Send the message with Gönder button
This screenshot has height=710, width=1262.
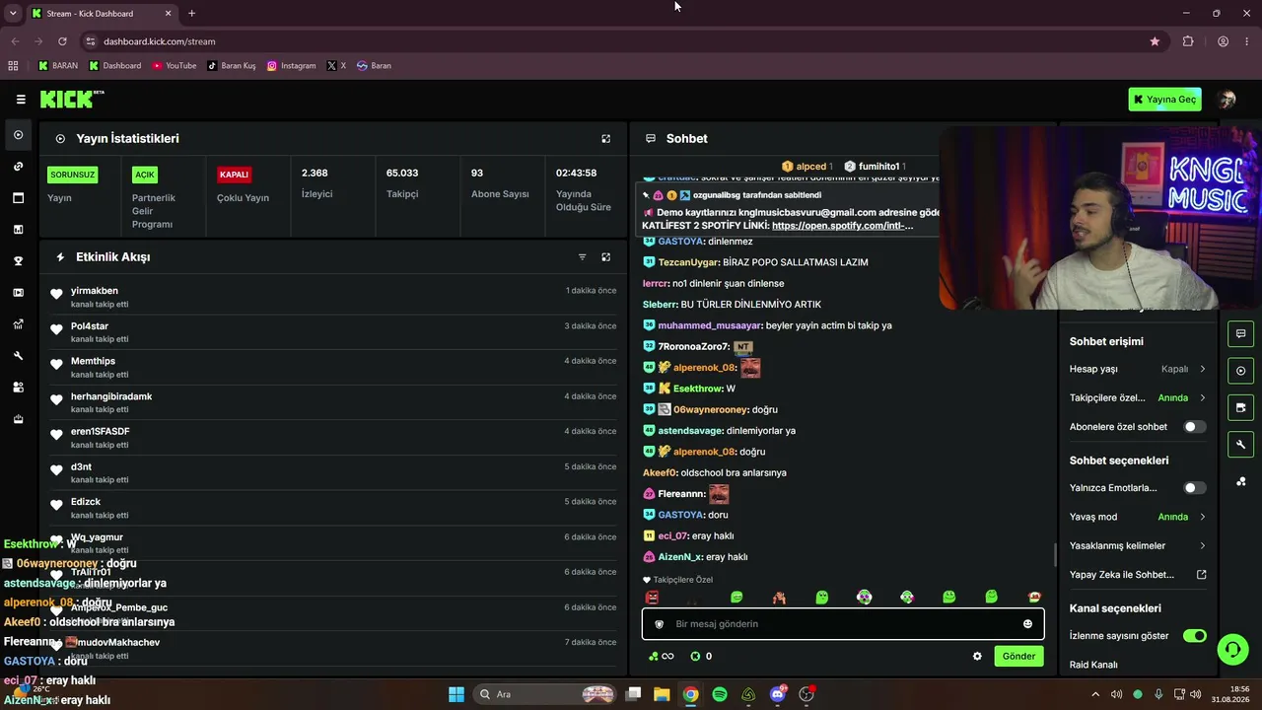(1018, 657)
